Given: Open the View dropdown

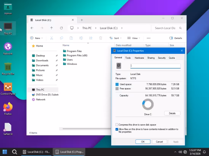Looking at the screenshot, I should tap(133, 38).
